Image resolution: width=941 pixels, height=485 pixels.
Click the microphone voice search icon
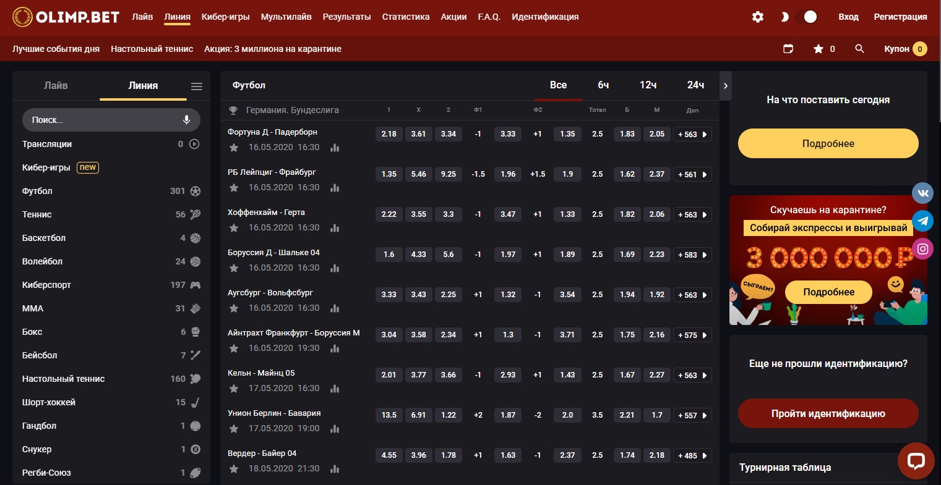click(x=186, y=120)
